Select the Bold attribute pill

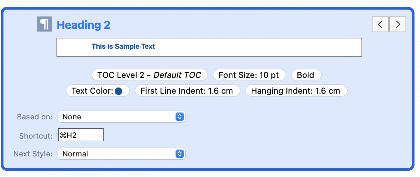click(x=306, y=75)
